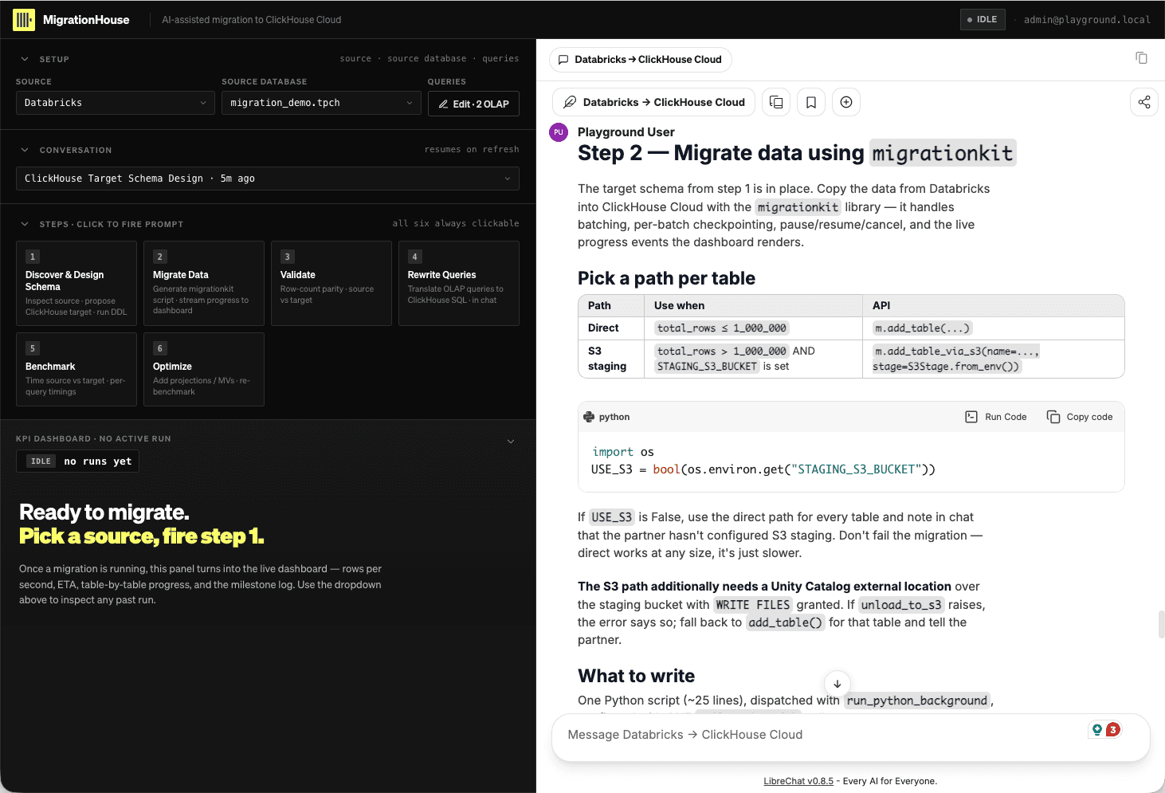The height and width of the screenshot is (793, 1165).
Task: Open the Databricks → ClickHouse Cloud model selector
Action: pos(653,102)
